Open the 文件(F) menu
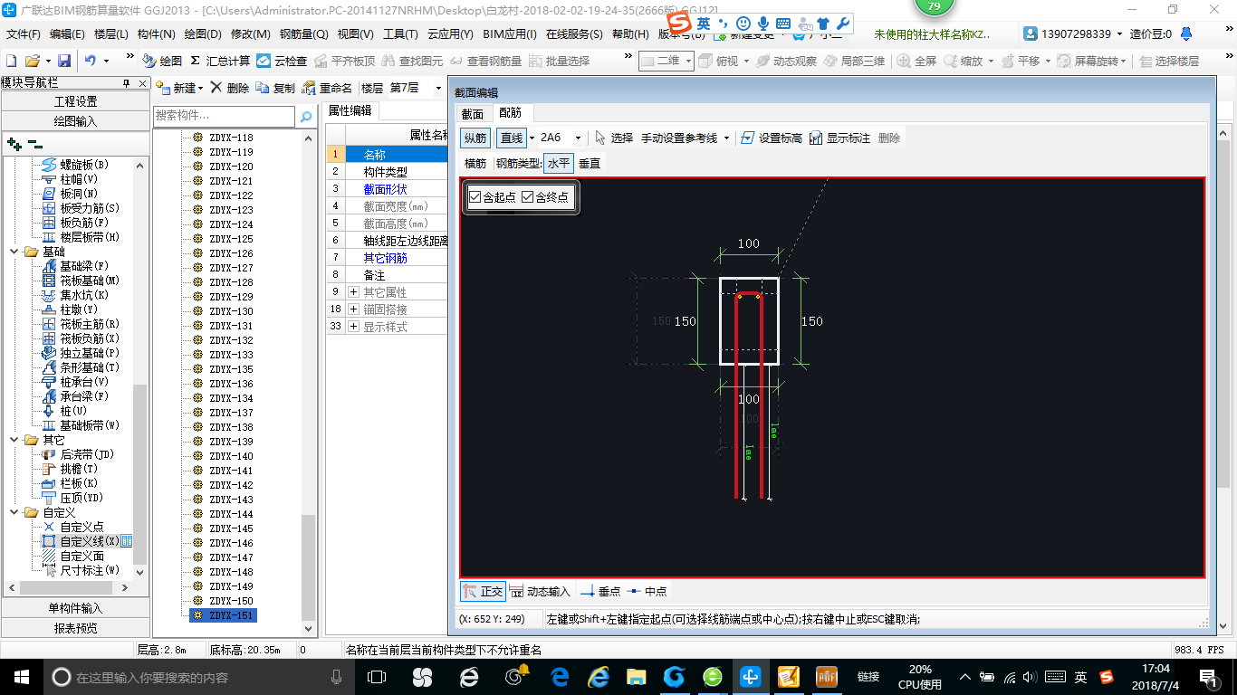1237x695 pixels. coord(24,33)
